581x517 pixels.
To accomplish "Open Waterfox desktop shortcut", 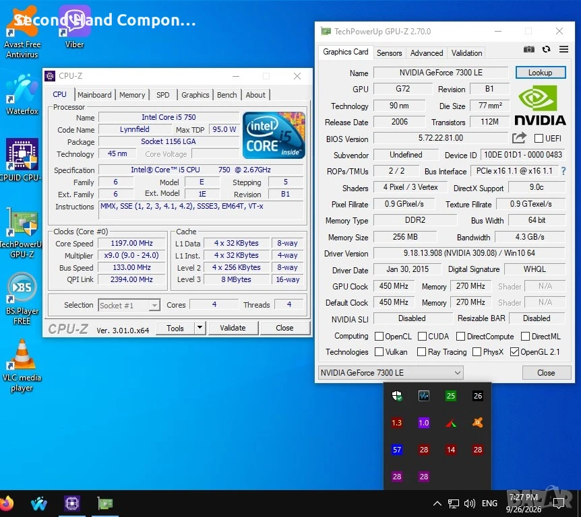I will pos(22,95).
